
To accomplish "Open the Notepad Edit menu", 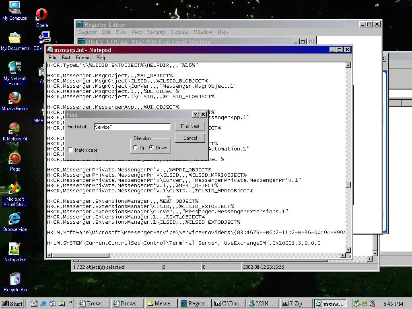I will click(66, 58).
